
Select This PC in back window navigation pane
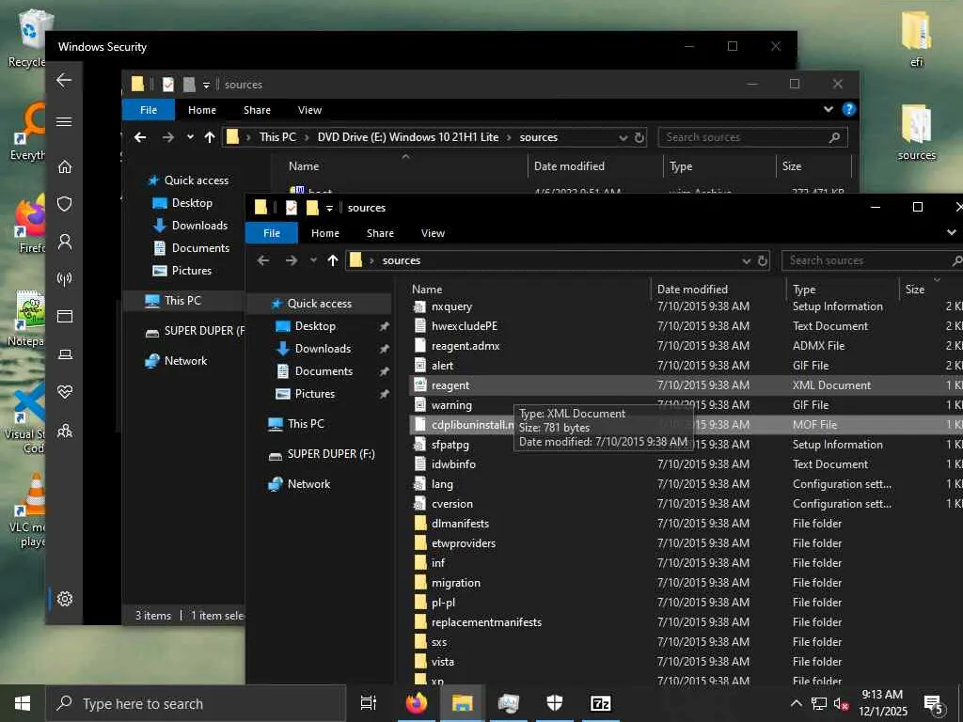pyautogui.click(x=182, y=300)
